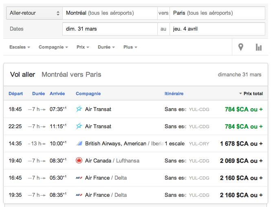Click the Air Canada maple leaf logo
273x207 pixels.
point(79,160)
